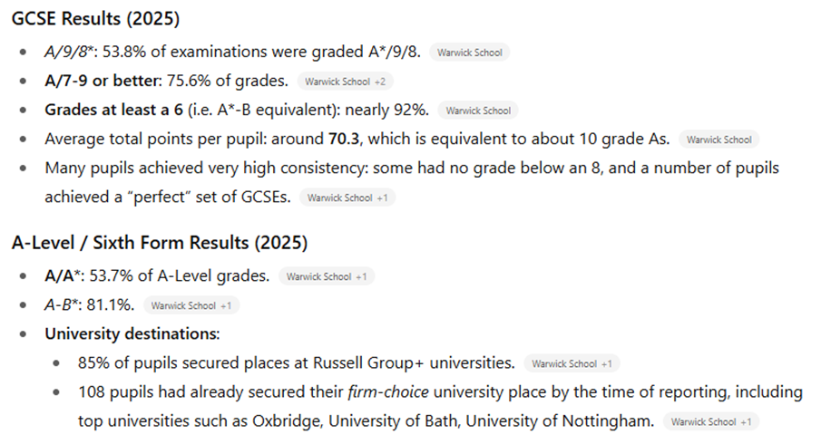Screen dimensions: 821x444
Task: Open the Warwick School citation after A*/9/8 statistic
Action: [x=469, y=53]
